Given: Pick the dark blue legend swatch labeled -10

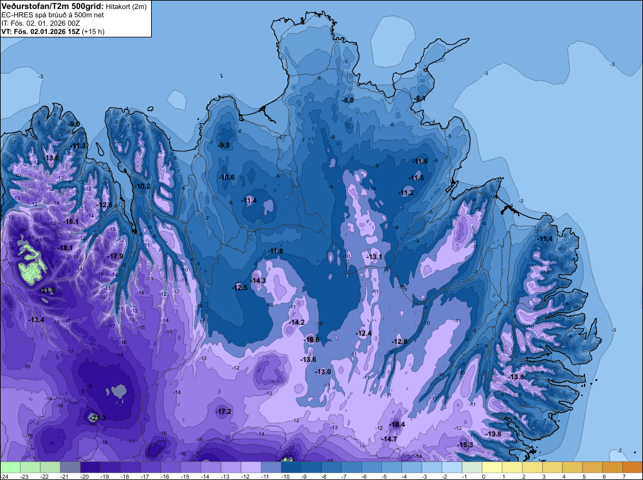Looking at the screenshot, I should click(x=291, y=467).
